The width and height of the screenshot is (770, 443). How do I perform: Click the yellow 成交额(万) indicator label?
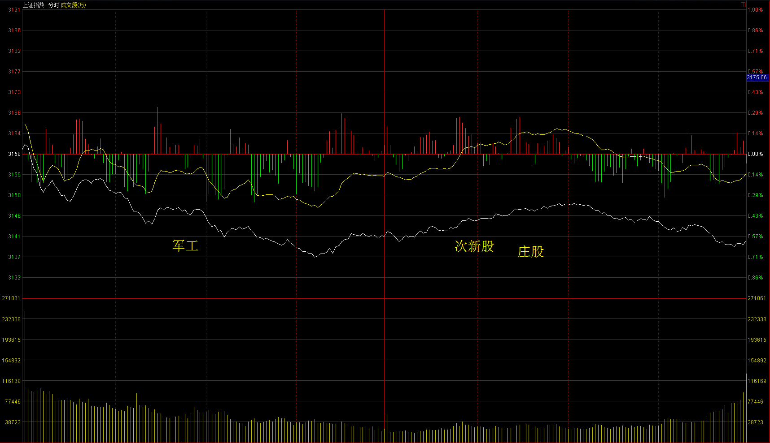point(74,5)
